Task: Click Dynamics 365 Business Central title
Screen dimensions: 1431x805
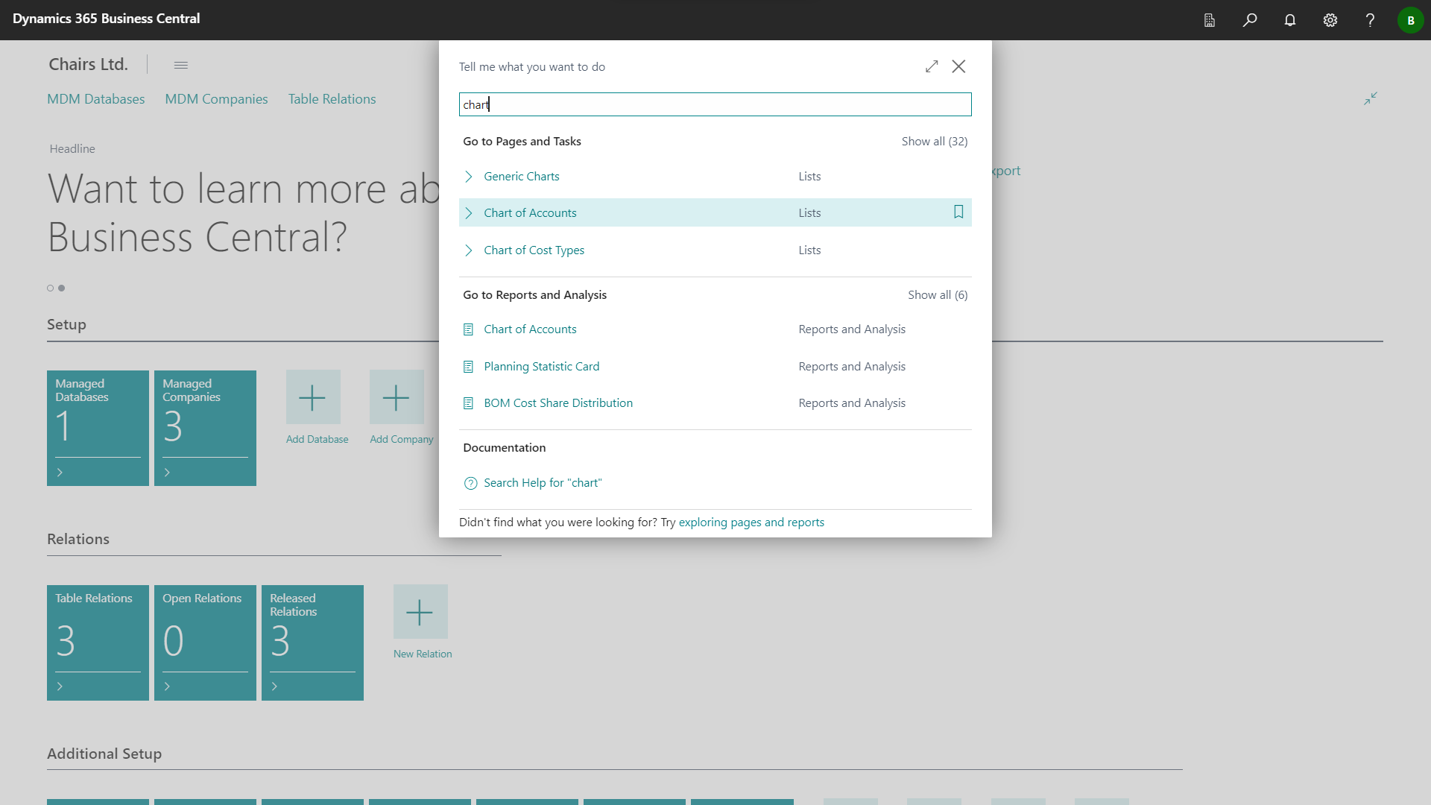Action: [x=106, y=19]
